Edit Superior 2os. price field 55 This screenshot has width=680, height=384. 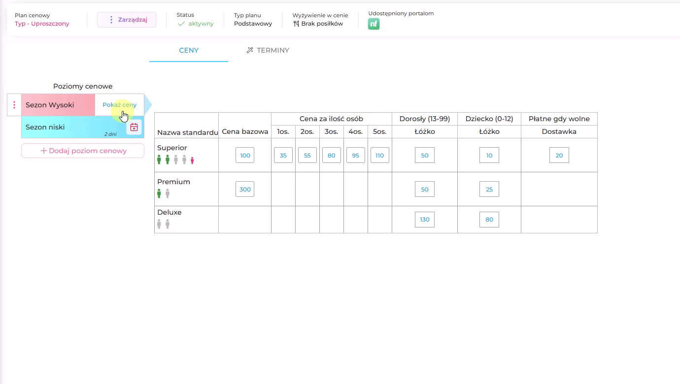tap(307, 156)
